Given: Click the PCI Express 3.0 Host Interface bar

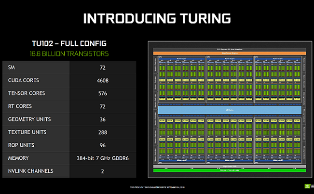Looking at the screenshot, I should pyautogui.click(x=230, y=49).
